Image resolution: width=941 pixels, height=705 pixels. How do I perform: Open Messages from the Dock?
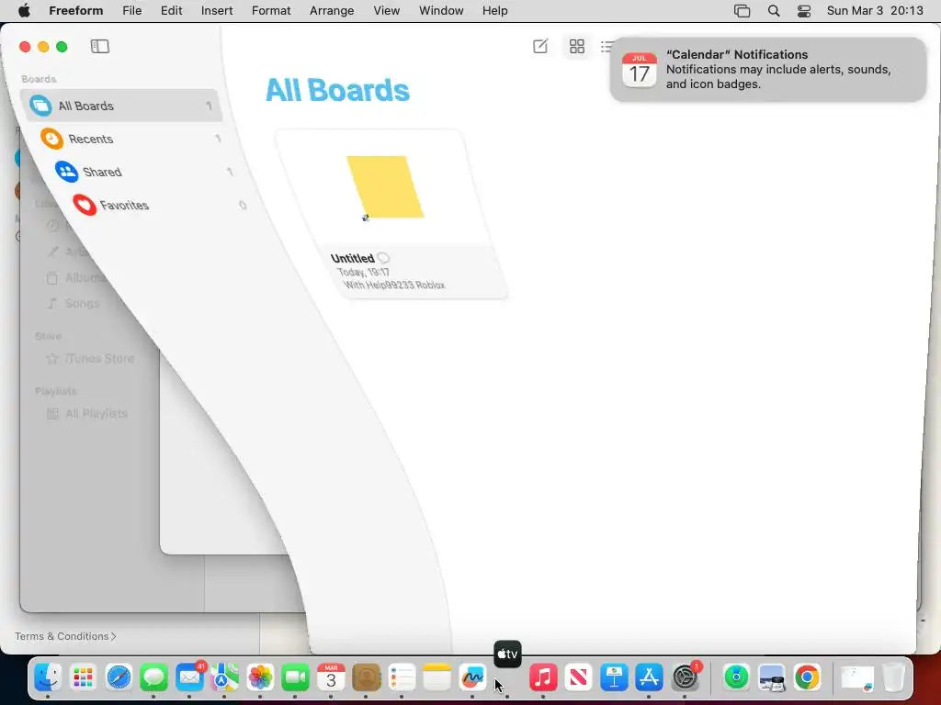click(153, 677)
